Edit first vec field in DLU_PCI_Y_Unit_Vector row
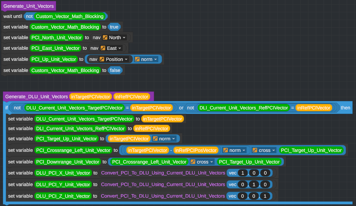 (243, 185)
